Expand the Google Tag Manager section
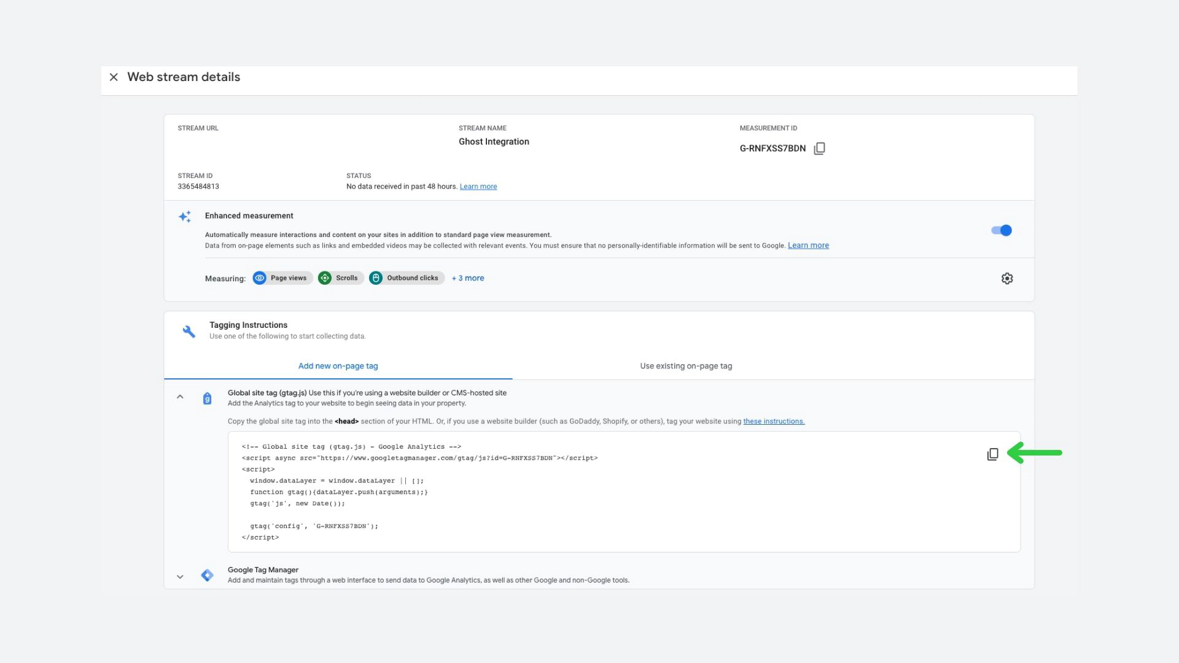This screenshot has width=1179, height=663. point(180,577)
